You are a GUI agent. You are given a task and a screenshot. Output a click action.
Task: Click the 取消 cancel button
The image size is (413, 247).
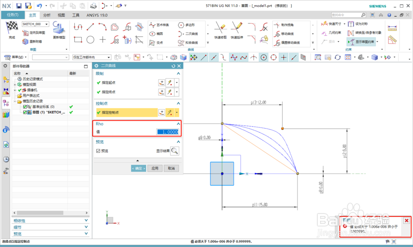point(171,168)
